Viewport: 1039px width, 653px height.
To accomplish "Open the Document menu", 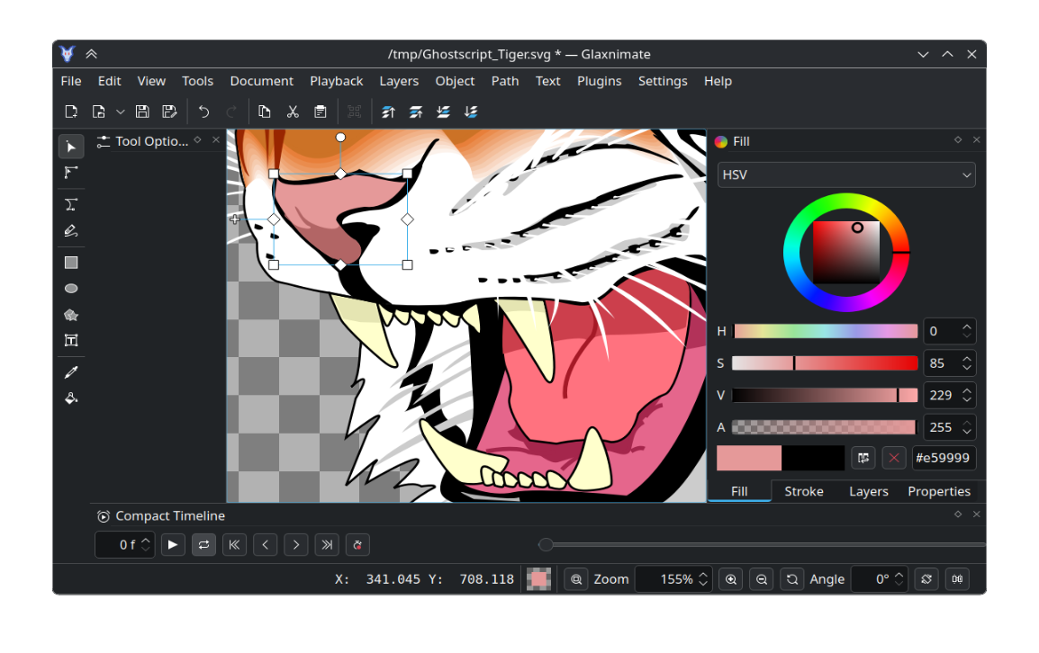I will pyautogui.click(x=261, y=81).
